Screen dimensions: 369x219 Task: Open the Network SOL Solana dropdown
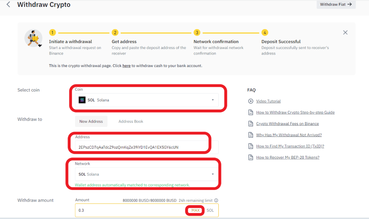pyautogui.click(x=146, y=174)
